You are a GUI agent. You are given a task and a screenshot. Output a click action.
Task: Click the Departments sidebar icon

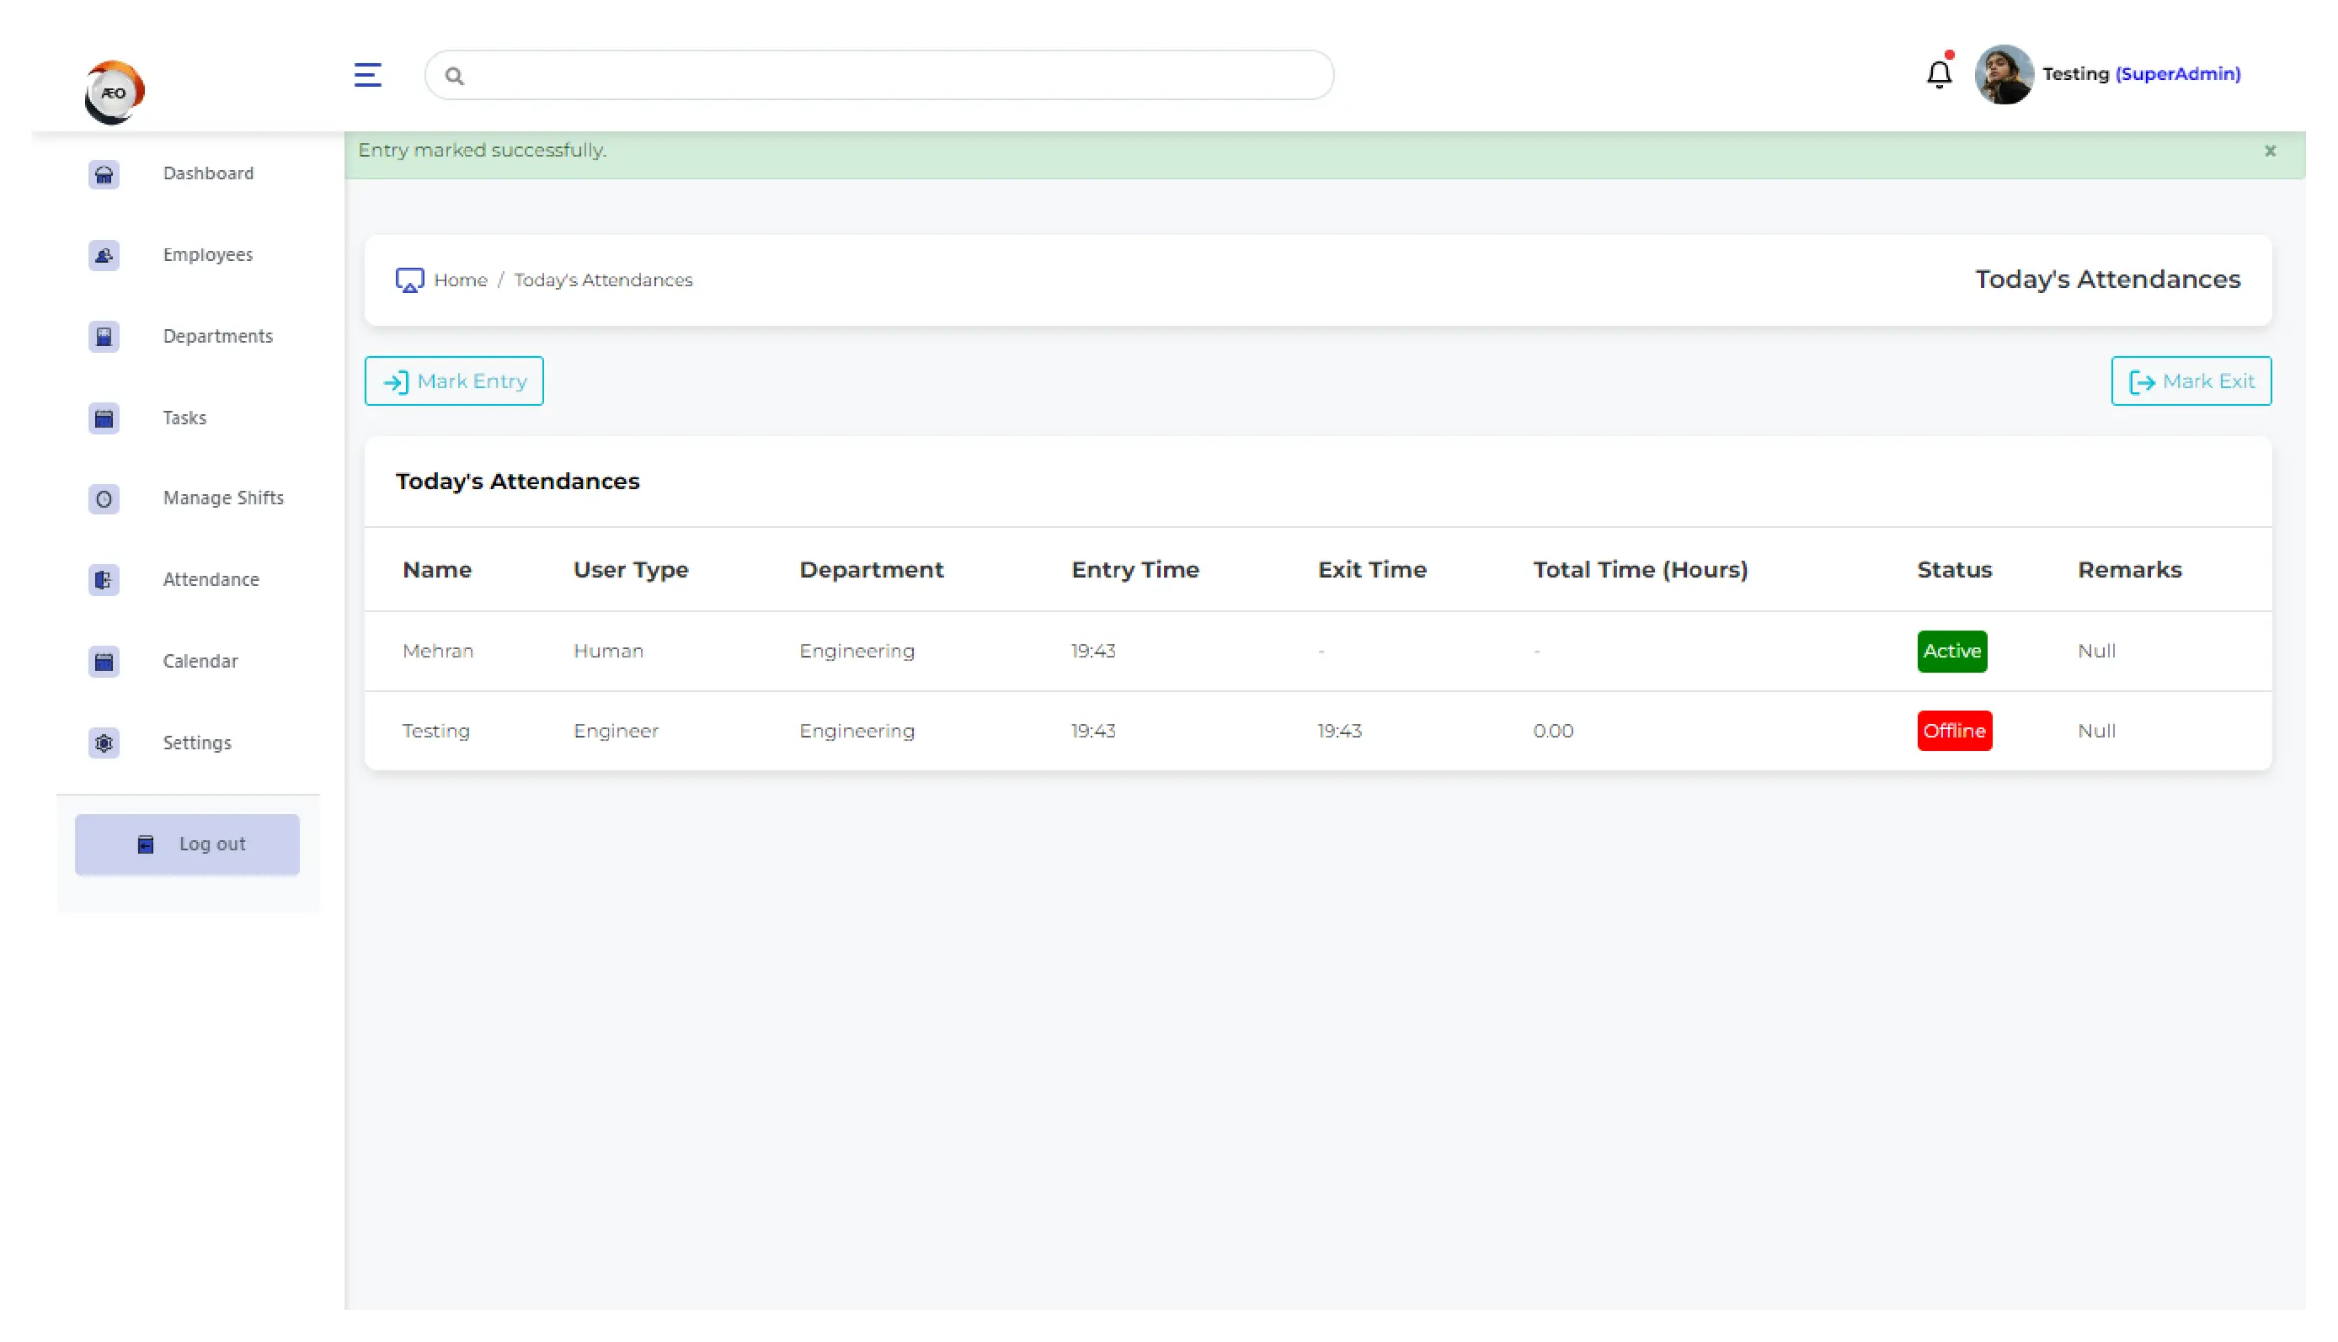[x=104, y=337]
